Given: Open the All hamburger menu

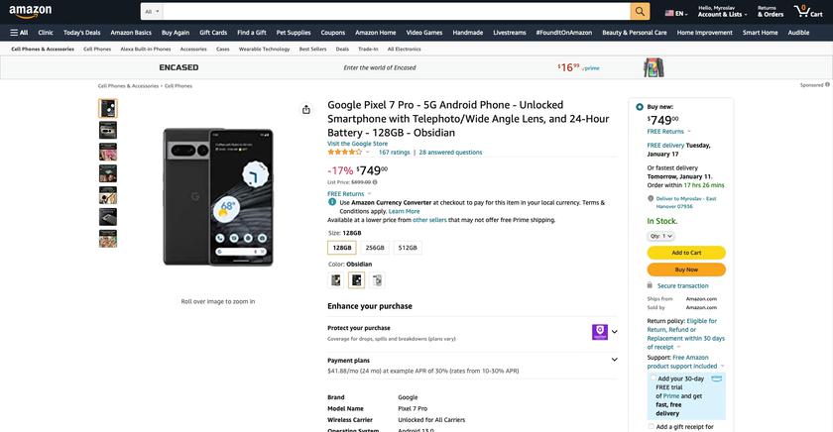Looking at the screenshot, I should 19,32.
